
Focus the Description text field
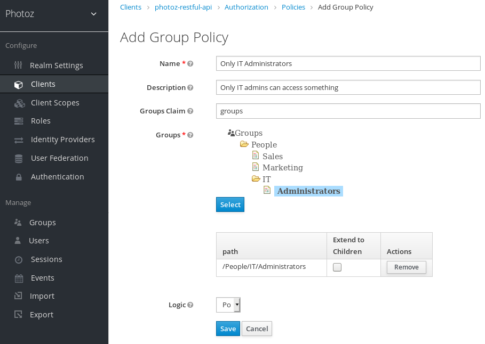click(348, 87)
